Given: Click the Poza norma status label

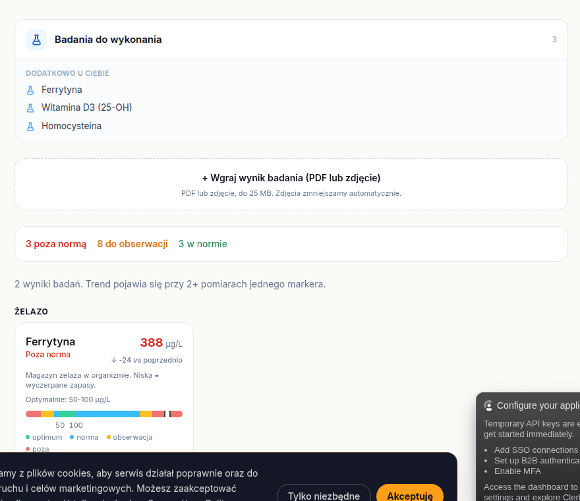Looking at the screenshot, I should pos(48,355).
